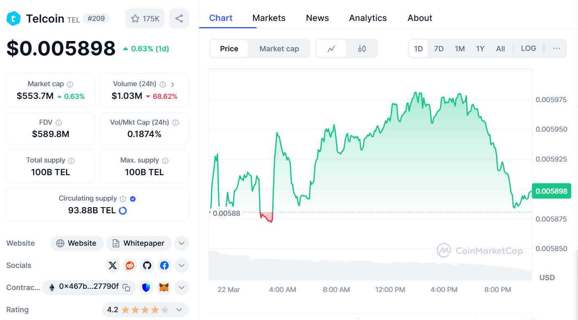578x320 pixels.
Task: Select the line chart icon
Action: pyautogui.click(x=331, y=48)
